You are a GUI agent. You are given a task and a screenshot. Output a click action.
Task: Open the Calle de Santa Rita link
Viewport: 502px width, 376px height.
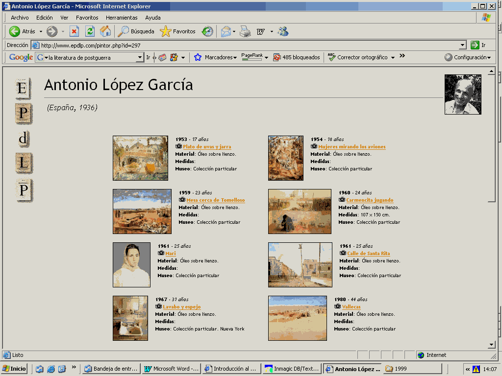(369, 253)
